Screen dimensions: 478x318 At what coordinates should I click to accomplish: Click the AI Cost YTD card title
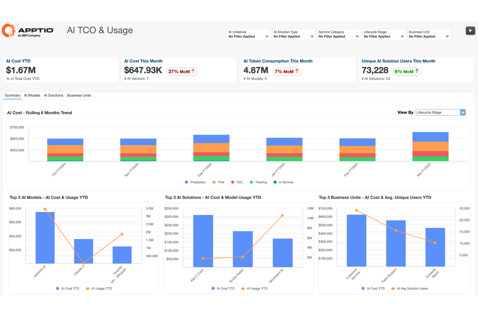pyautogui.click(x=18, y=61)
